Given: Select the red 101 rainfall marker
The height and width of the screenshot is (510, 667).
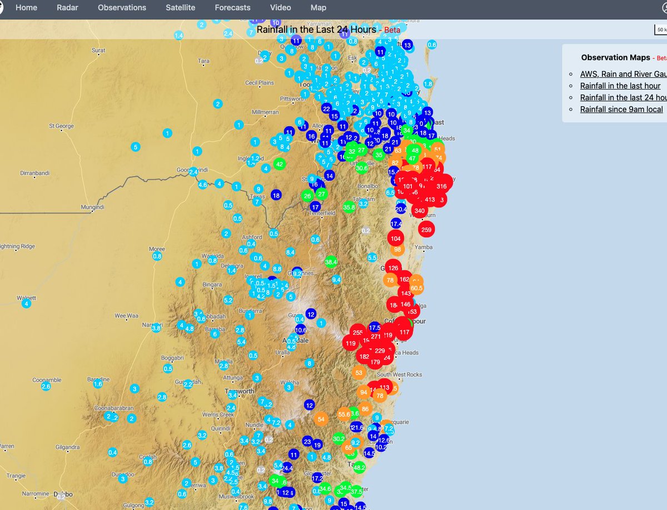Looking at the screenshot, I should [x=409, y=186].
